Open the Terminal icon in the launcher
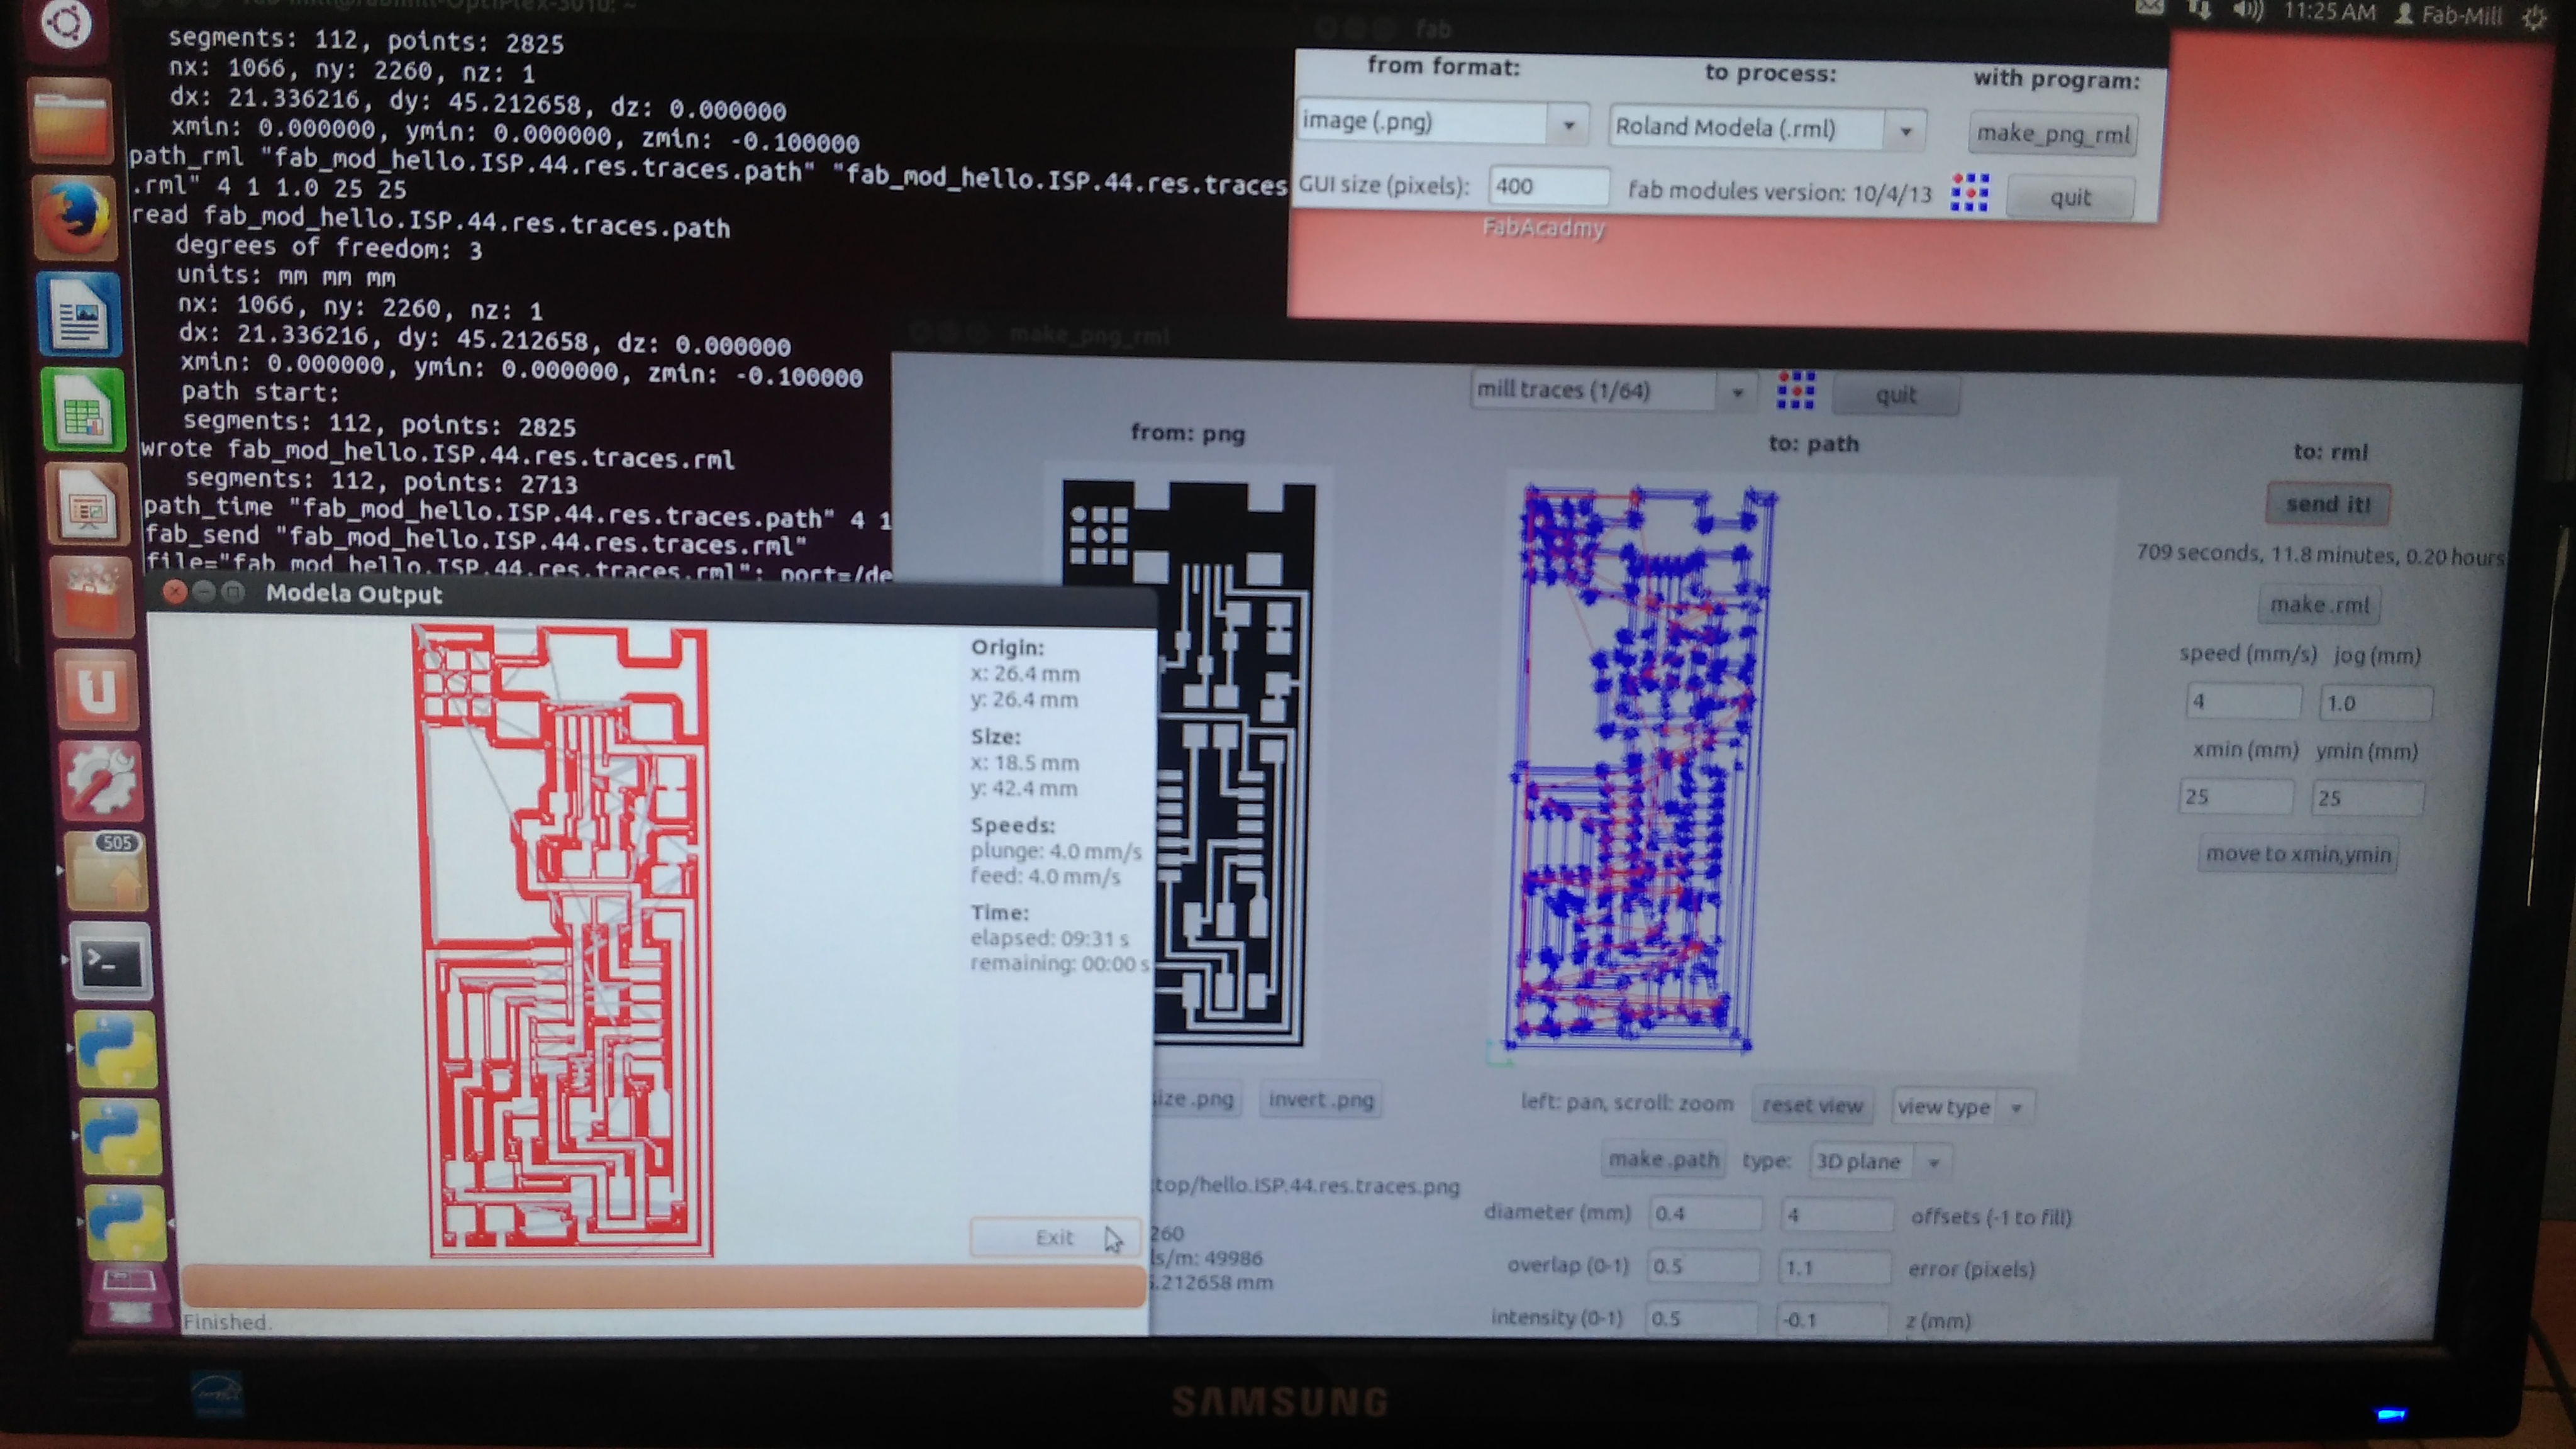Viewport: 2576px width, 1449px height. tap(109, 962)
